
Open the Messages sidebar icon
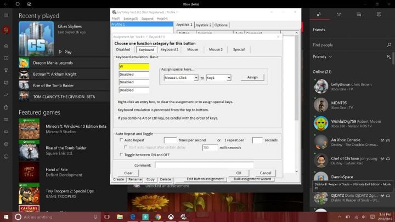tap(6, 83)
